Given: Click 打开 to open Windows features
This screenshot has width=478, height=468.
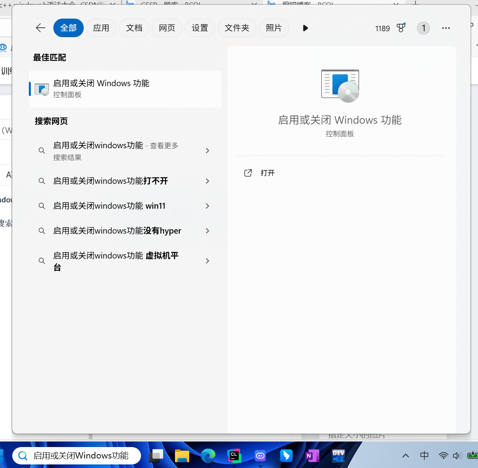Looking at the screenshot, I should click(x=267, y=173).
